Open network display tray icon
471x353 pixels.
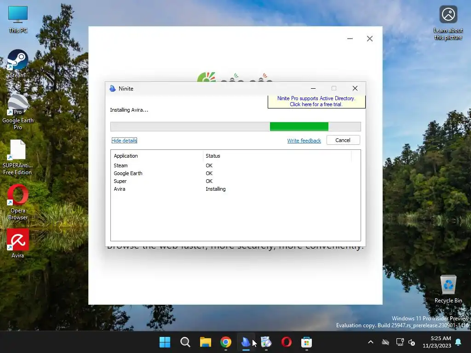pos(400,342)
